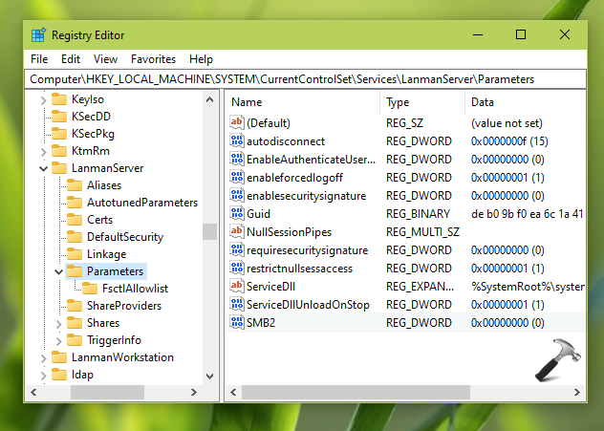
Task: Click the ServiceDllUnloadOnStop DWORD icon
Action: tap(236, 304)
